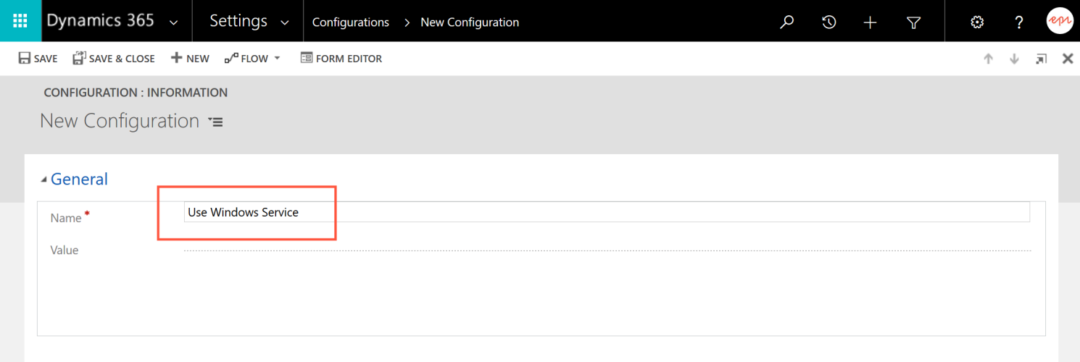1080x362 pixels.
Task: Open recent items history icon
Action: coord(828,22)
